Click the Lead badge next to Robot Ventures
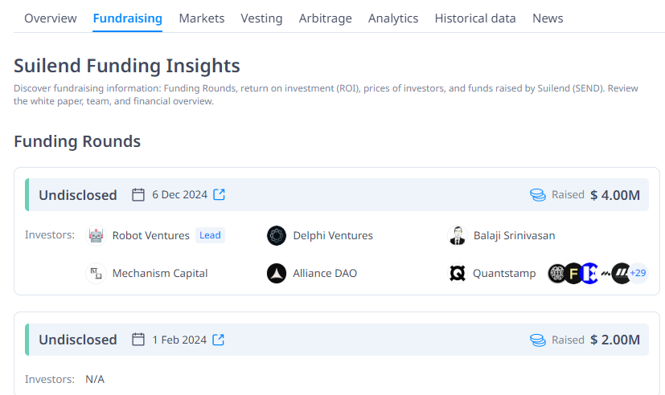The image size is (665, 395). [x=210, y=235]
